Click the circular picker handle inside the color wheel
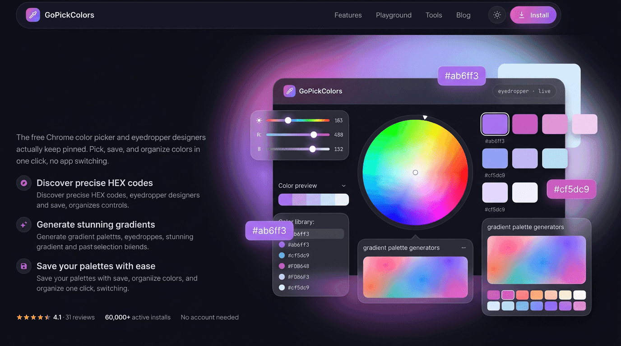This screenshot has height=346, width=621. pyautogui.click(x=415, y=173)
